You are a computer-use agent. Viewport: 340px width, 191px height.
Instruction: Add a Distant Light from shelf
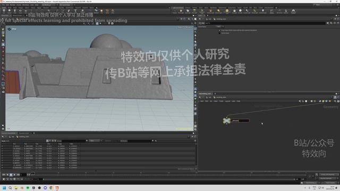tap(218, 11)
